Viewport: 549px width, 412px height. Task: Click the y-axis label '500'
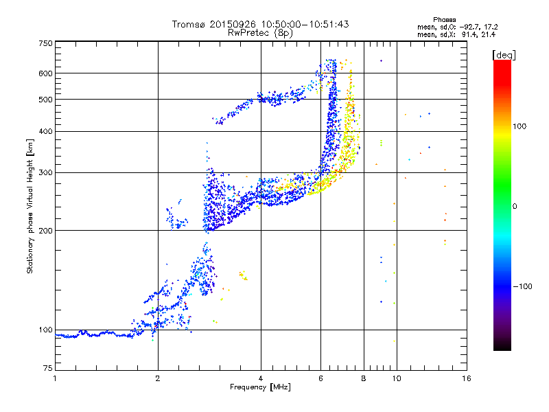[45, 100]
